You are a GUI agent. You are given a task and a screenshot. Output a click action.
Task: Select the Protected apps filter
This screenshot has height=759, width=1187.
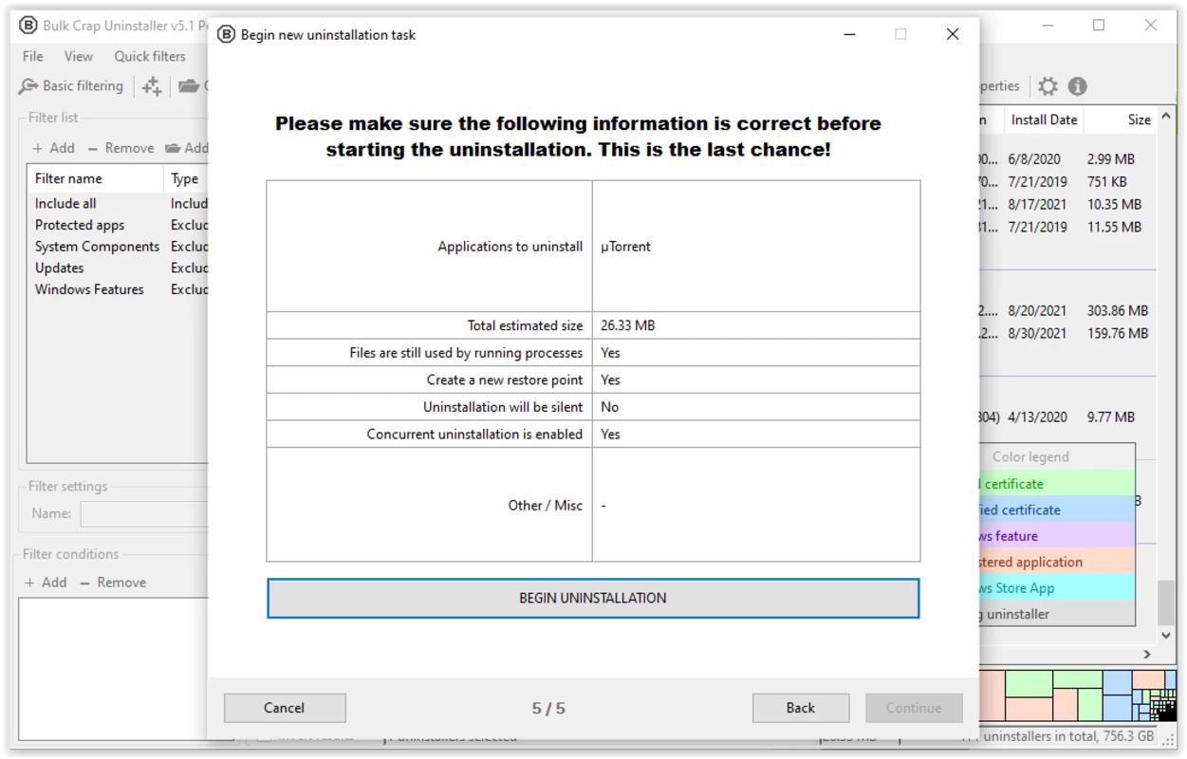(x=118, y=225)
